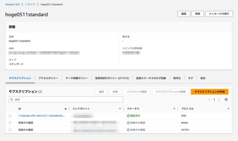The image size is (238, 141).
Task: Click EMAIL protocol cell
Action: coord(184,123)
